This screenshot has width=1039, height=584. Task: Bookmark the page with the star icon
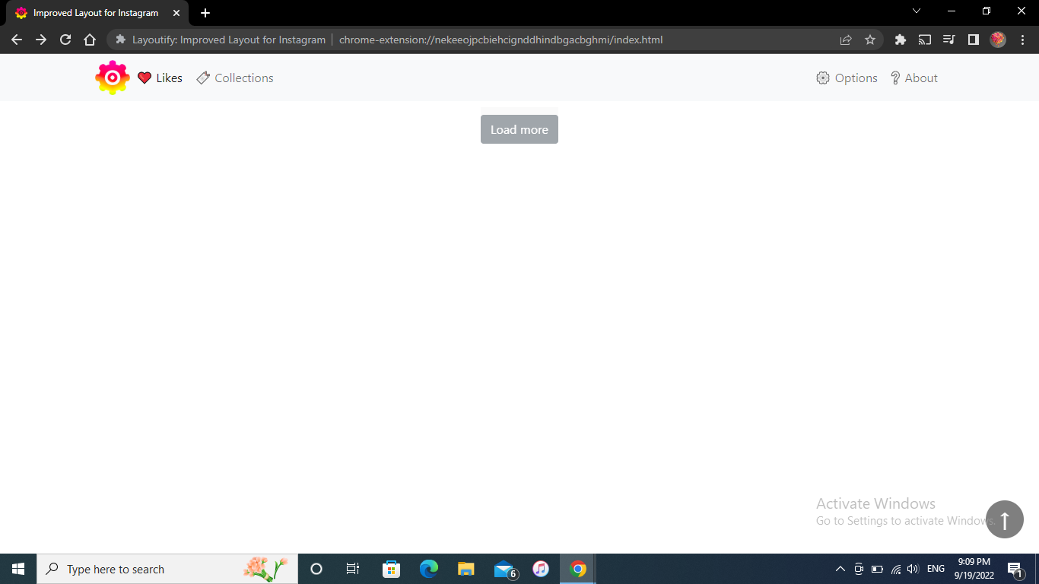click(869, 39)
